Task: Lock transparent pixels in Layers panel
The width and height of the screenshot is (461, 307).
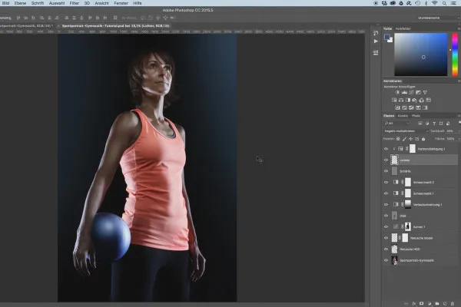Action: tap(398, 139)
